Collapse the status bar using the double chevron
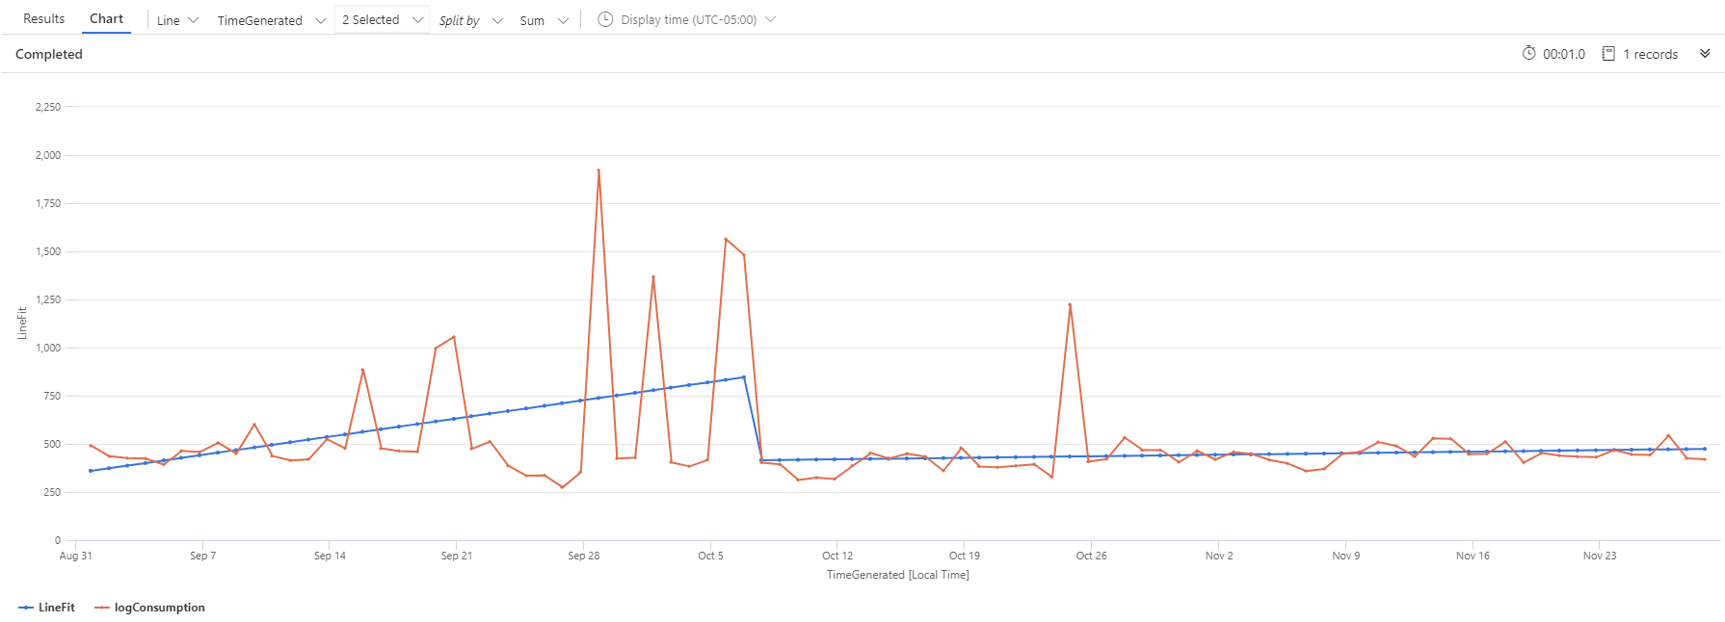The image size is (1725, 622). [x=1704, y=54]
